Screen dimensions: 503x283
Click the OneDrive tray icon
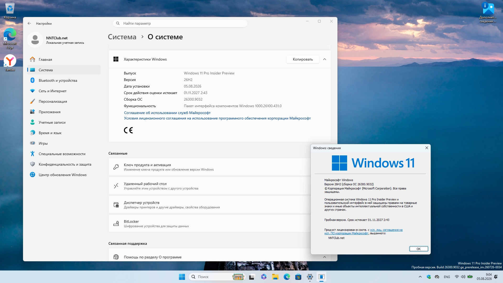[x=437, y=277]
